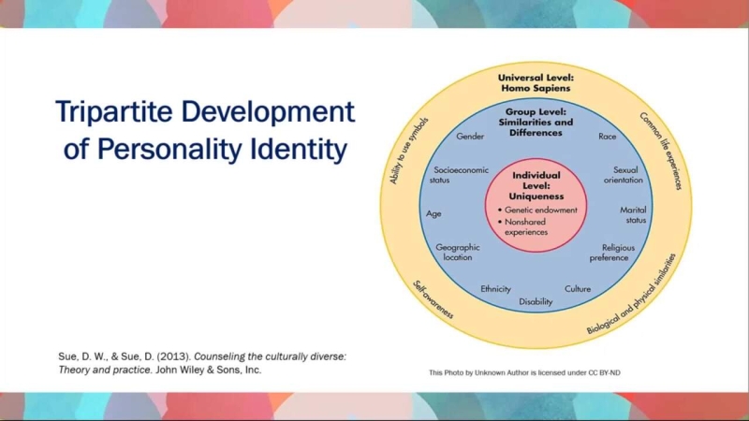Select the 'Universal Level: Homo Sapiens' heading
The height and width of the screenshot is (421, 749).
coord(535,82)
